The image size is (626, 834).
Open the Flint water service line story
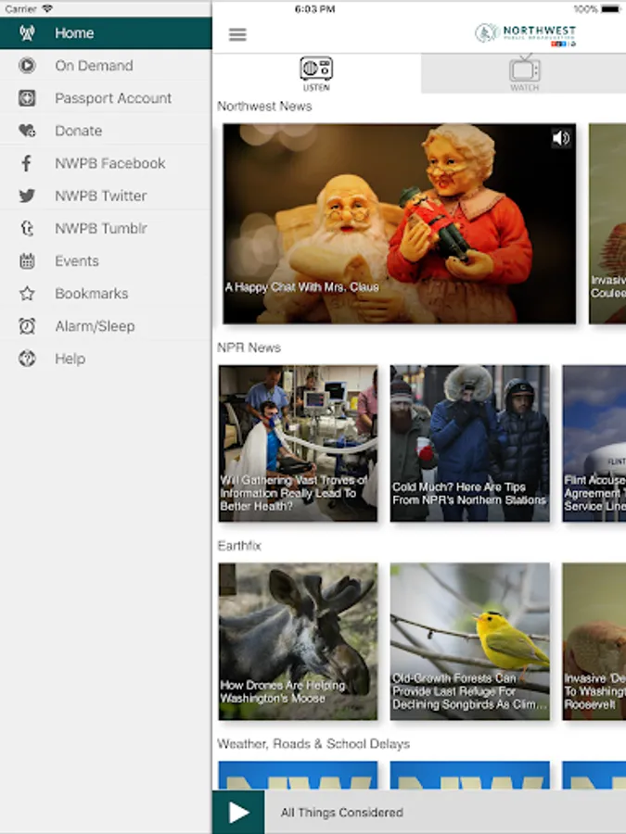coord(594,443)
